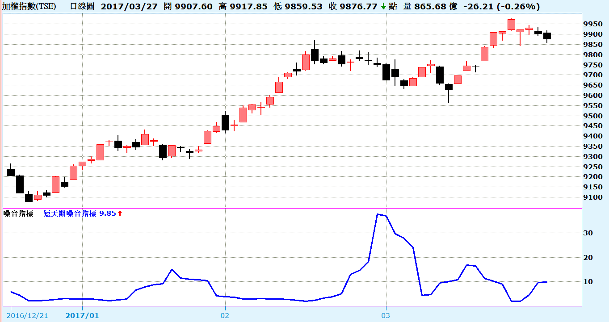Select the 噪音指標 indicator panel title
This screenshot has height=322, width=609.
click(18, 213)
